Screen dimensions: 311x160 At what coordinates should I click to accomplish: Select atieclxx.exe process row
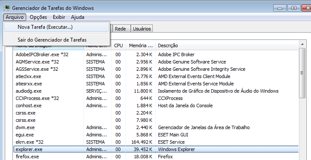coord(156,76)
